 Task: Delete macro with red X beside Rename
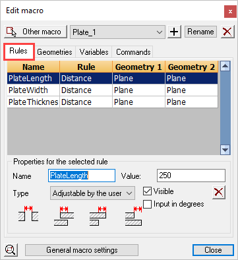point(227,32)
